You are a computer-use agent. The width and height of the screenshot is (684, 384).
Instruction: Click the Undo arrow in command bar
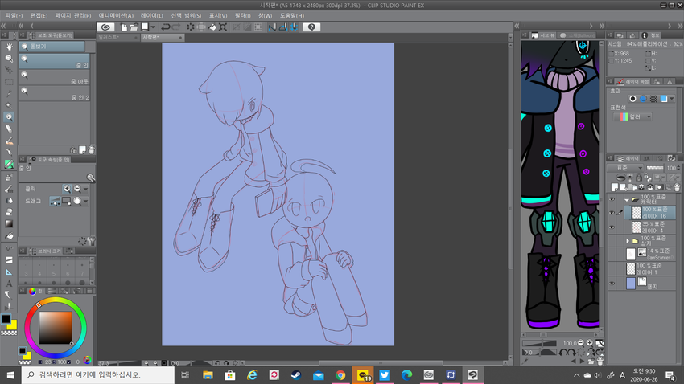[165, 27]
